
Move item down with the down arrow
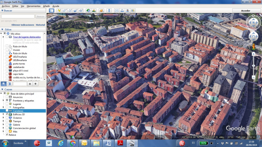pos(36,84)
